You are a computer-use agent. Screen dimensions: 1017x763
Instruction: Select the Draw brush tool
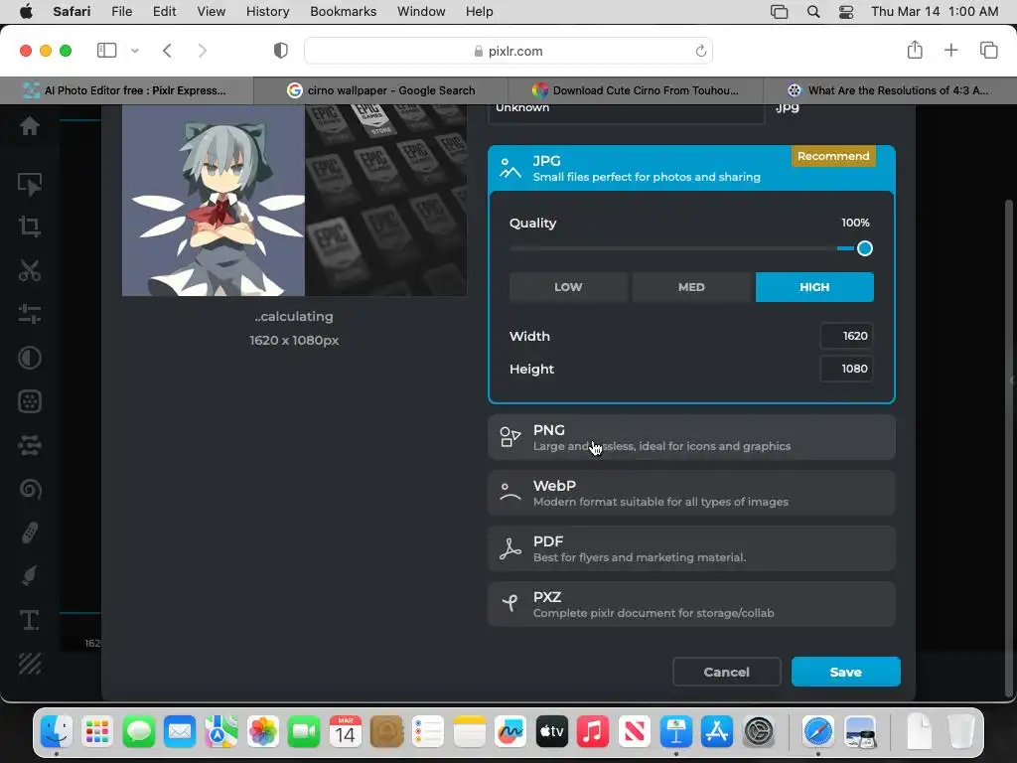click(29, 576)
